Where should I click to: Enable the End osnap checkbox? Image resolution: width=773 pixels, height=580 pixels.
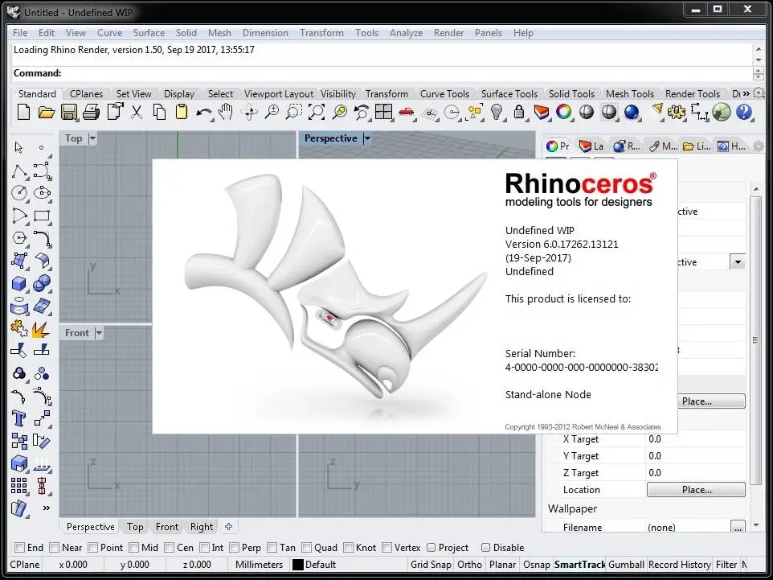(x=20, y=548)
